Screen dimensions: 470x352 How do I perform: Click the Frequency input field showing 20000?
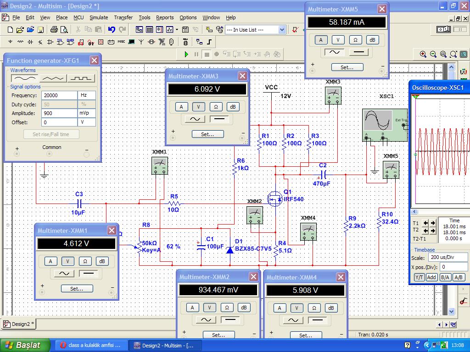click(59, 95)
